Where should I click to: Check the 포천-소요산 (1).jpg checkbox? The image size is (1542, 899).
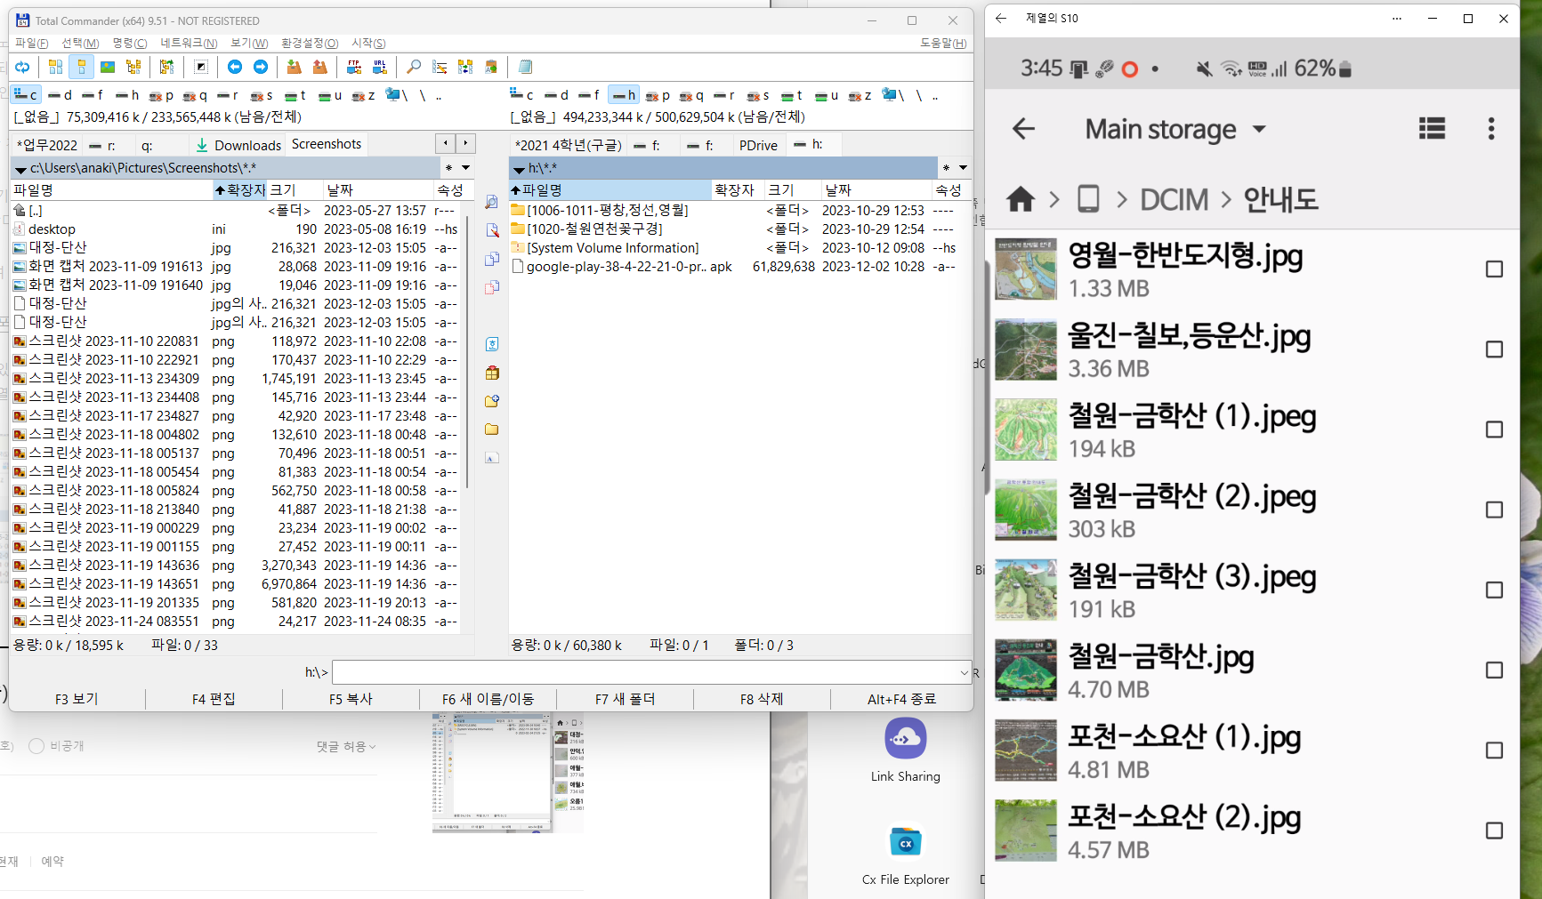pos(1495,751)
